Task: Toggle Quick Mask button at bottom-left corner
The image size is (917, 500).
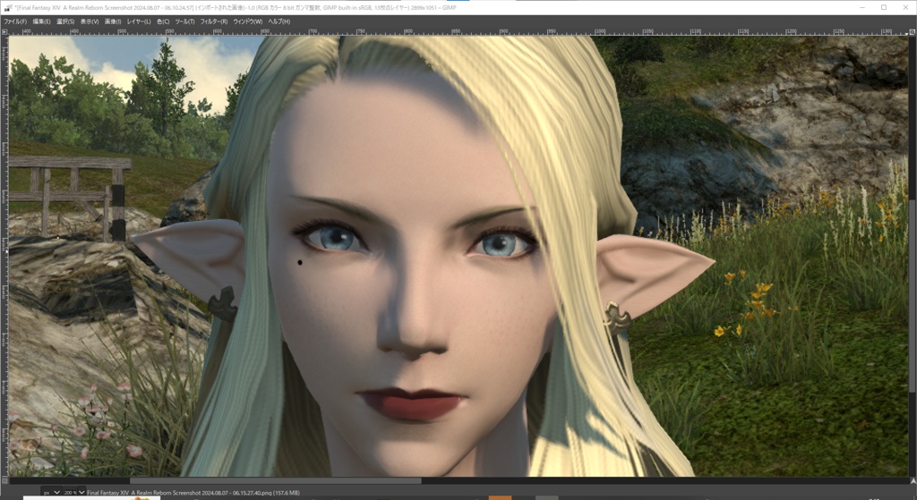Action: [x=4, y=480]
